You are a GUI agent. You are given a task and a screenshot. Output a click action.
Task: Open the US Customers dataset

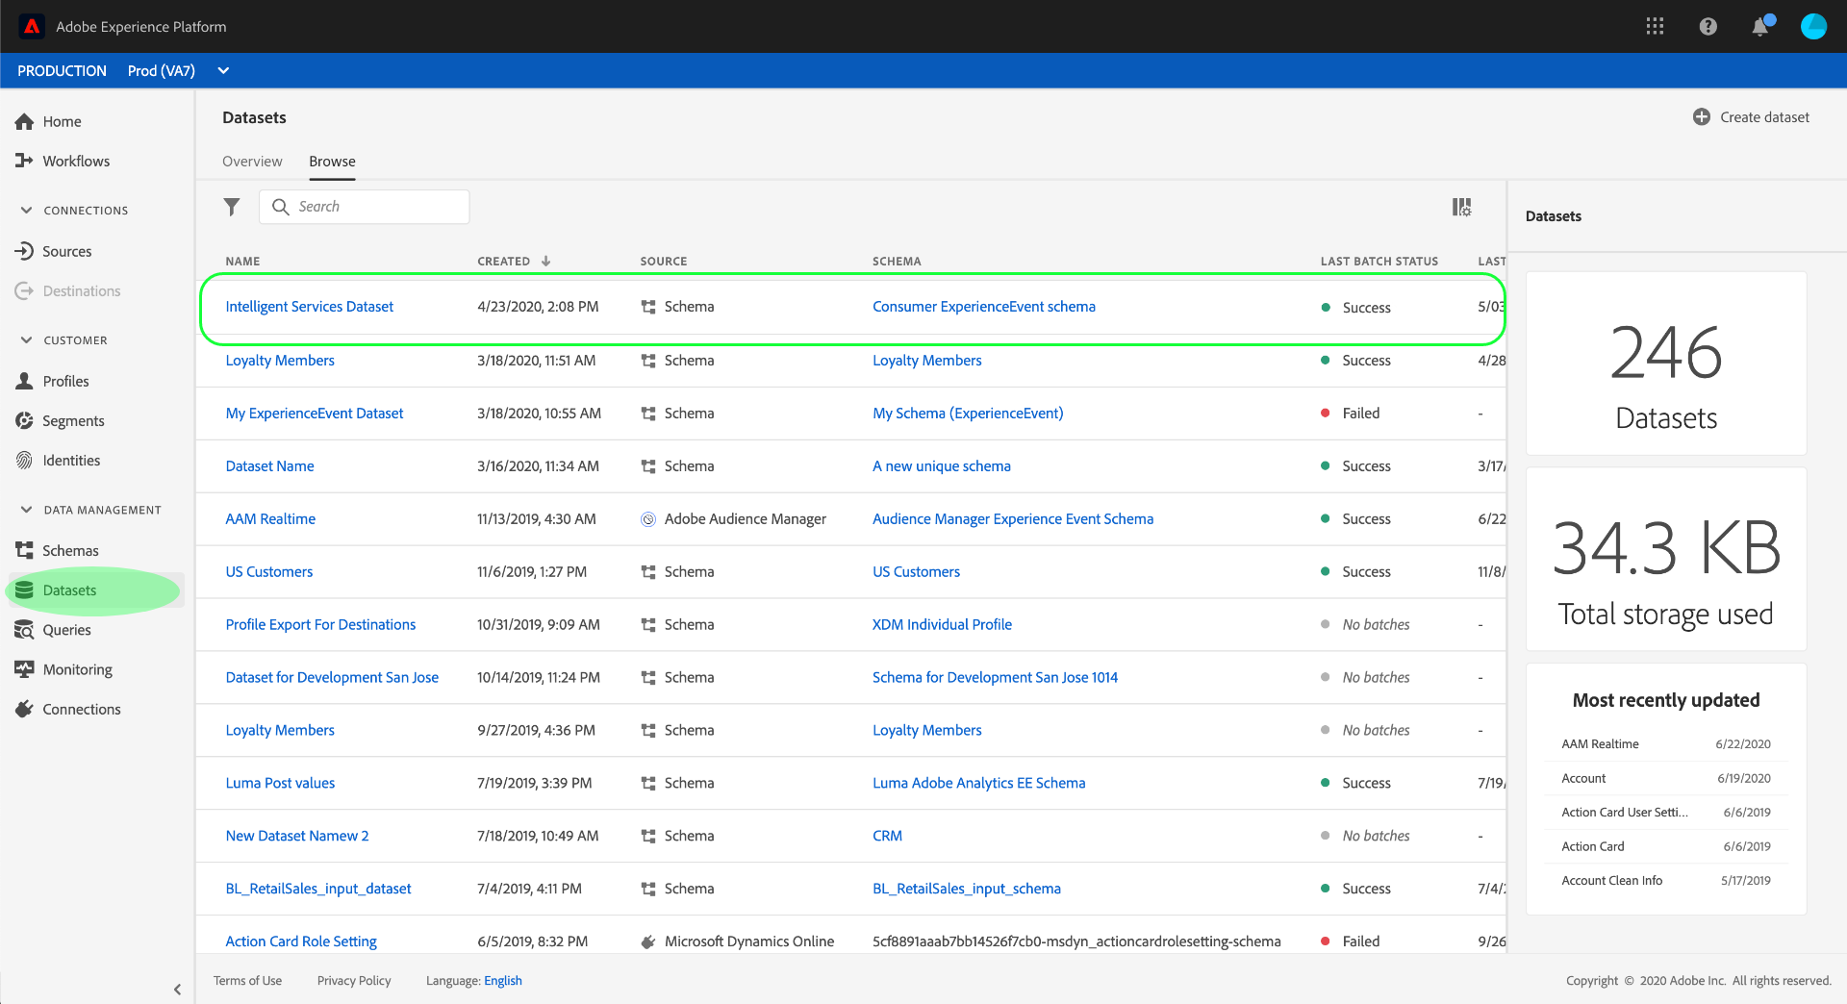coord(269,572)
